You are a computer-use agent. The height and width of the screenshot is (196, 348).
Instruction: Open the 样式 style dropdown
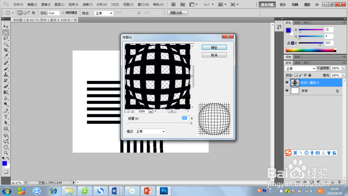pos(104,13)
